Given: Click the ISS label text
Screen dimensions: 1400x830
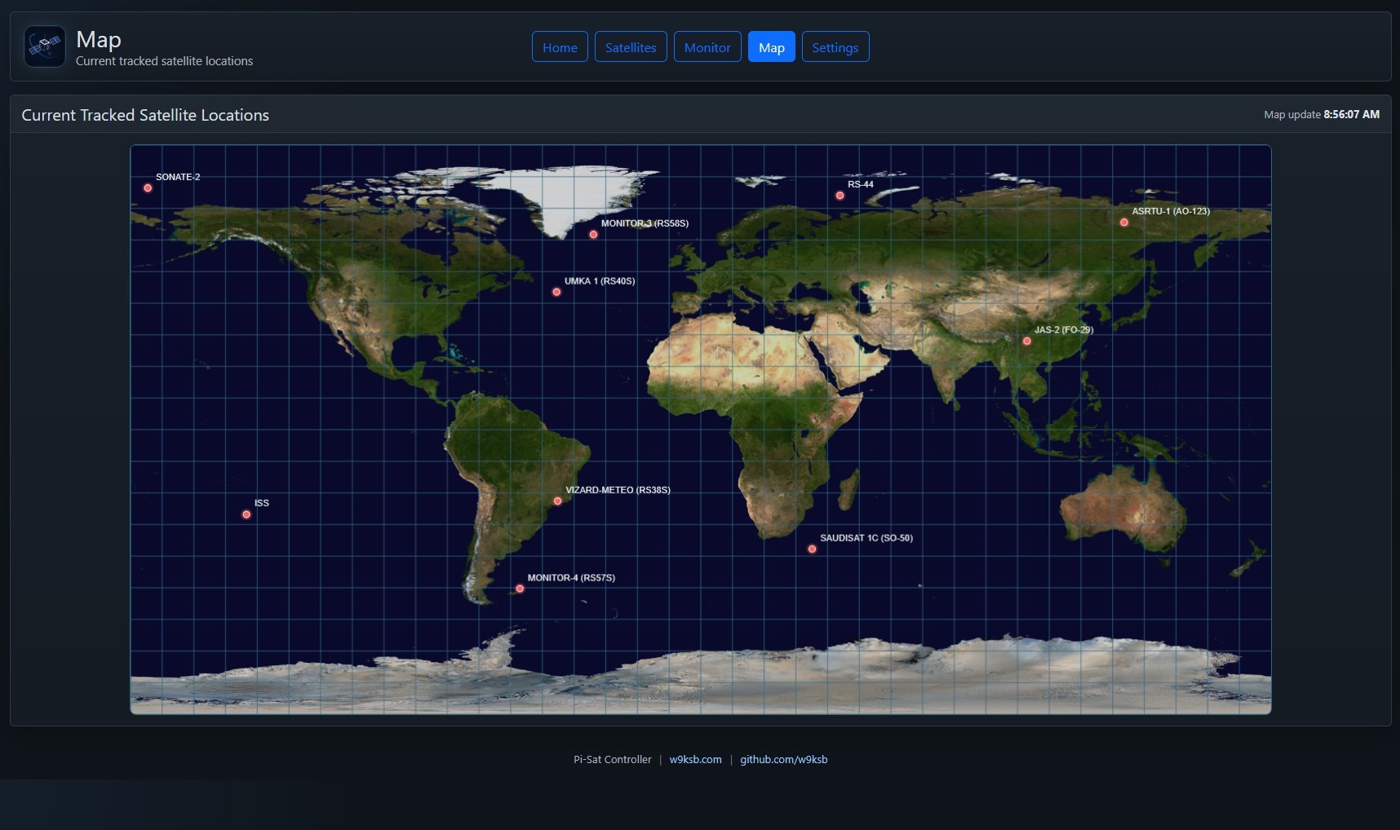Looking at the screenshot, I should (261, 503).
